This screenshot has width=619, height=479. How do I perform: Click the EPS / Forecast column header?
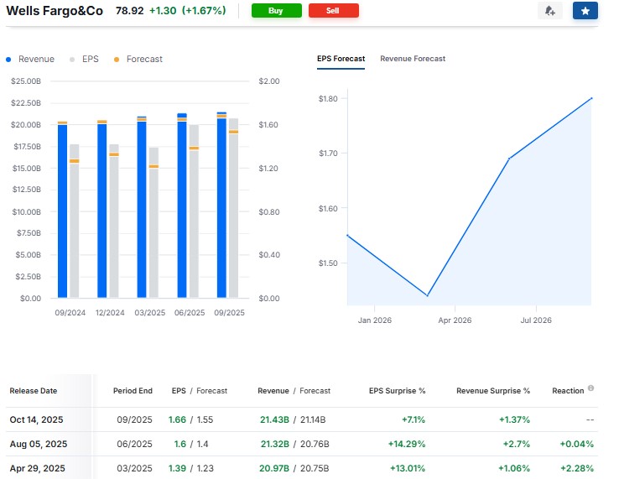tap(200, 391)
